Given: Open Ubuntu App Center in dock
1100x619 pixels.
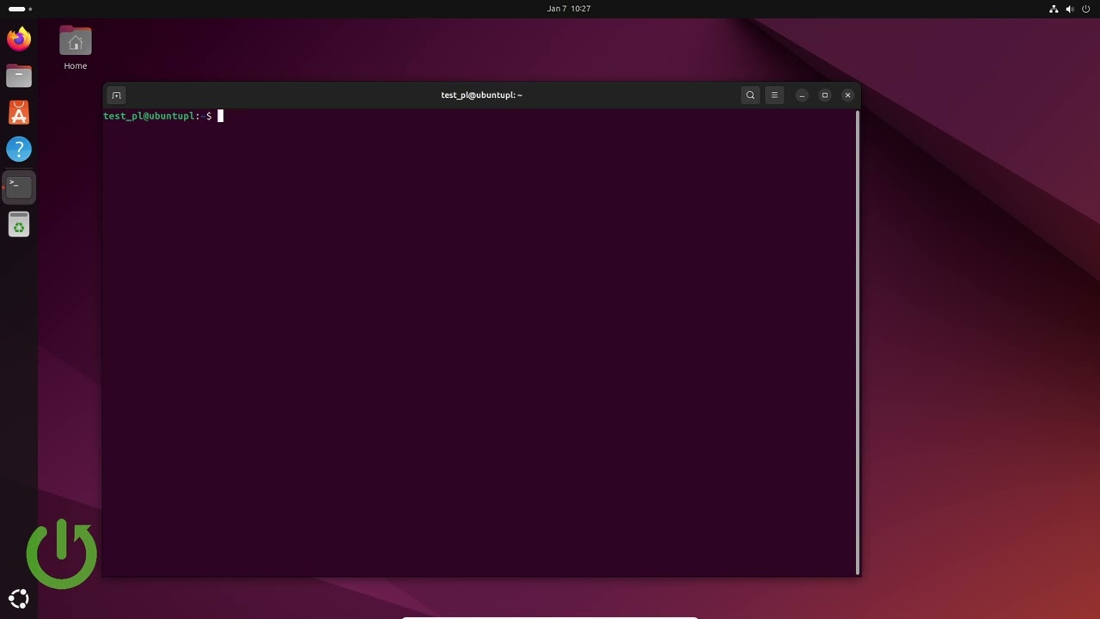Looking at the screenshot, I should [x=19, y=113].
